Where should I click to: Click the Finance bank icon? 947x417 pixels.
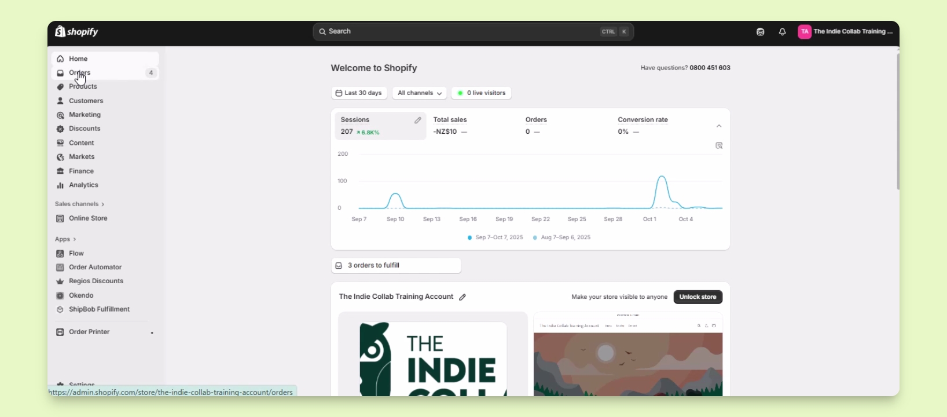pyautogui.click(x=60, y=171)
